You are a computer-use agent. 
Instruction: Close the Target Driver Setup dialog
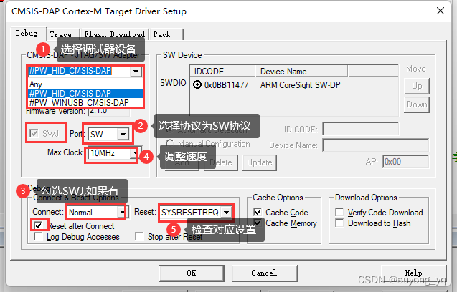point(440,11)
